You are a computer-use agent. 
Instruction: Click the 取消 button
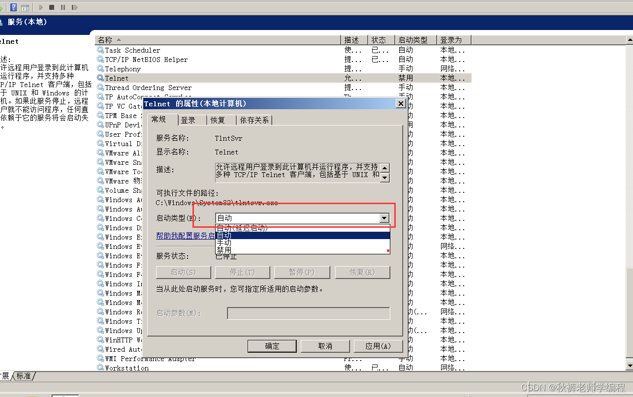coord(325,346)
